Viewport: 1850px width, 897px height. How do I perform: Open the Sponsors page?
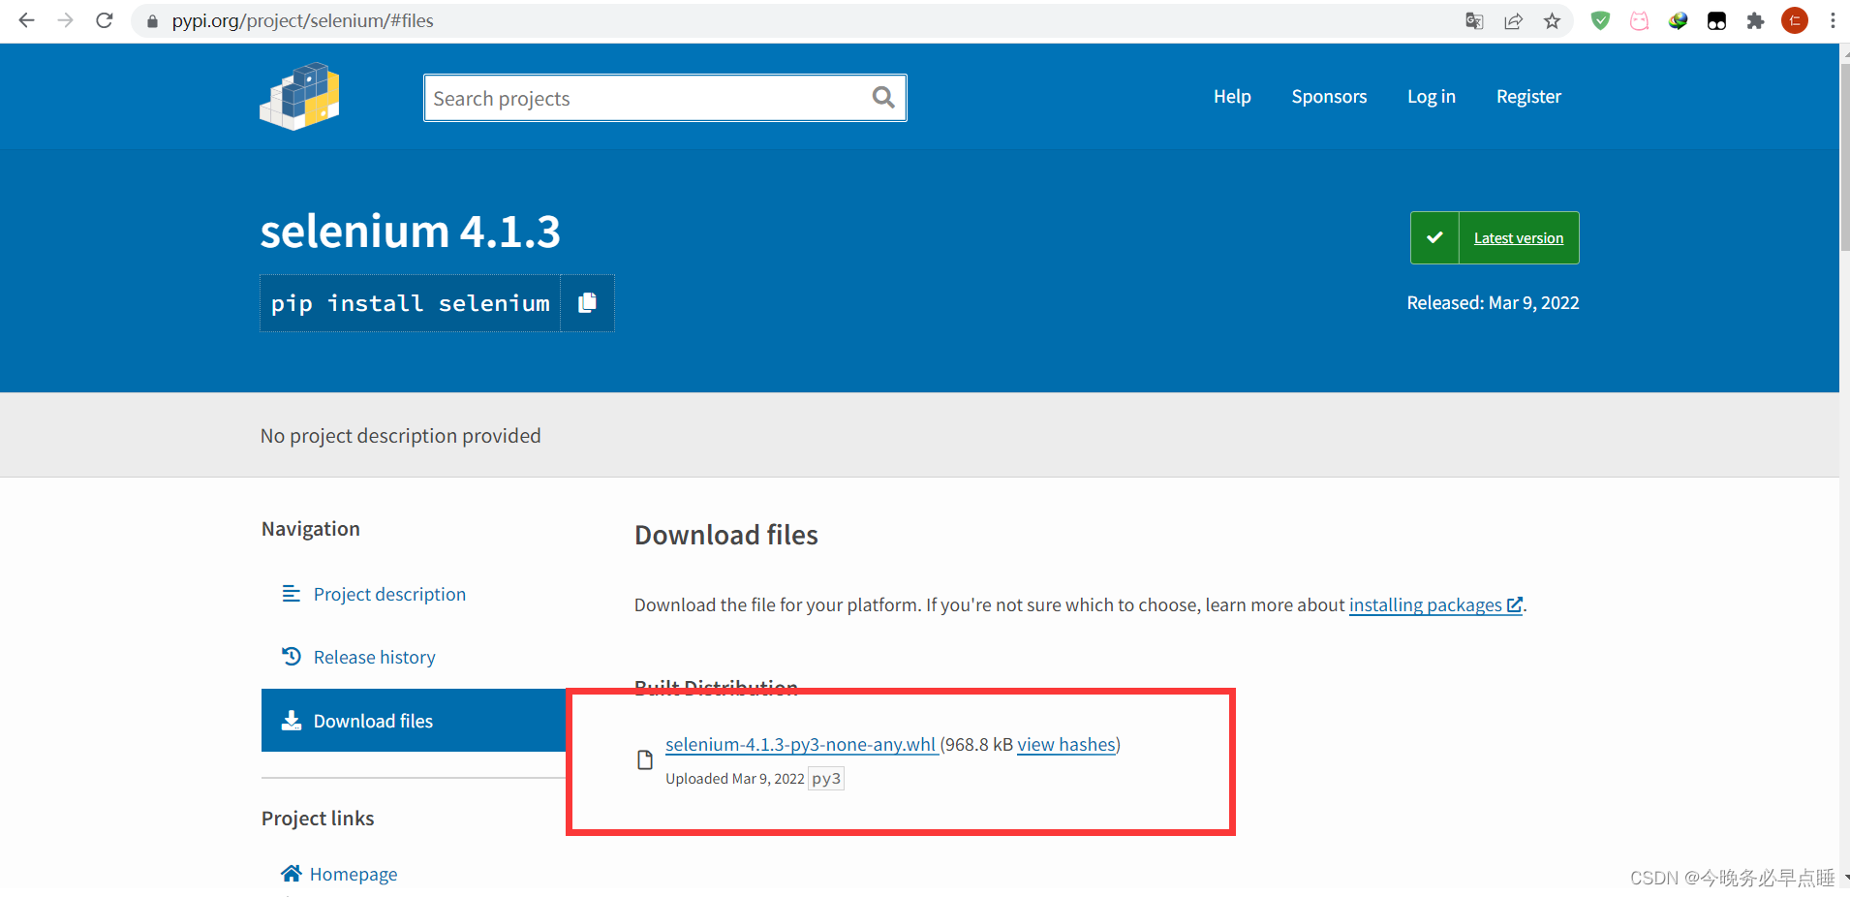(x=1329, y=96)
